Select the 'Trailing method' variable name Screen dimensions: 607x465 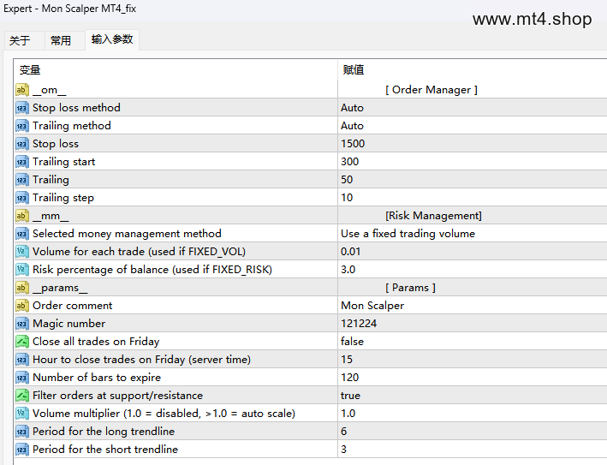72,126
